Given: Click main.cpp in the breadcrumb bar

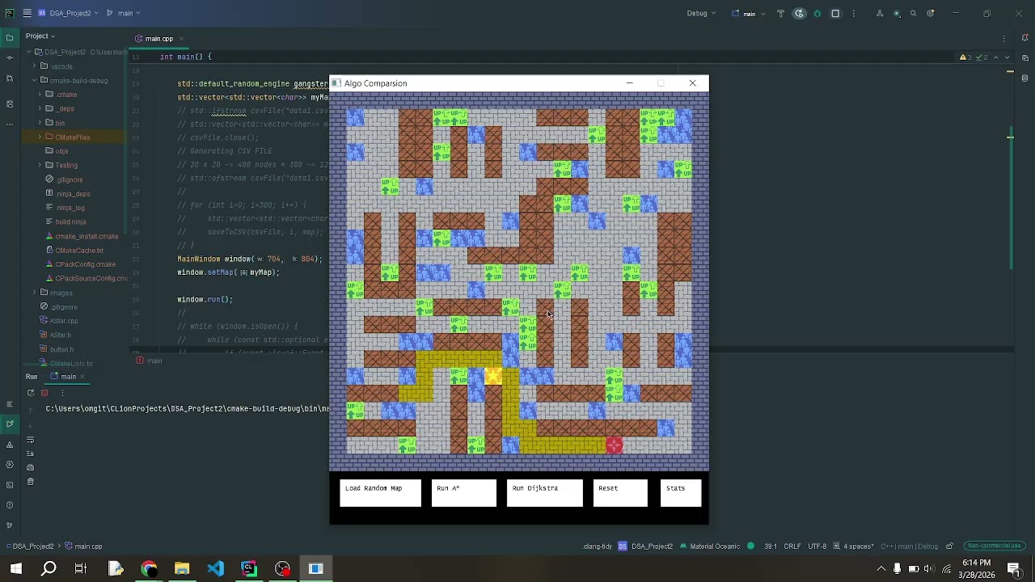Looking at the screenshot, I should point(83,546).
